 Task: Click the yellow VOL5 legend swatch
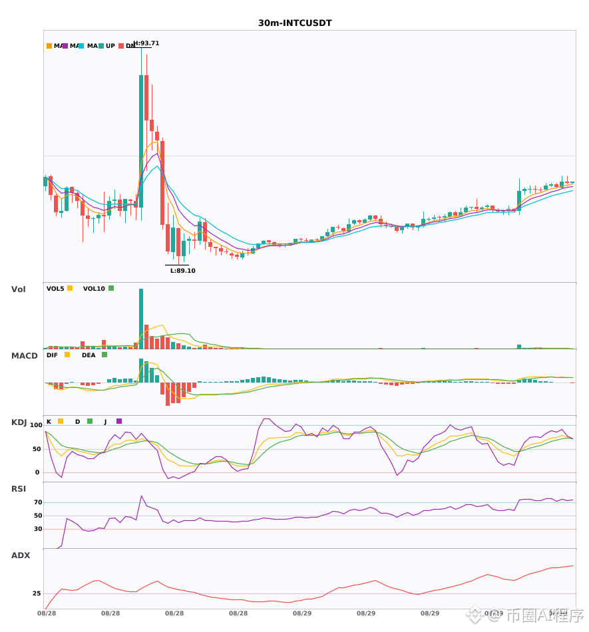70,288
